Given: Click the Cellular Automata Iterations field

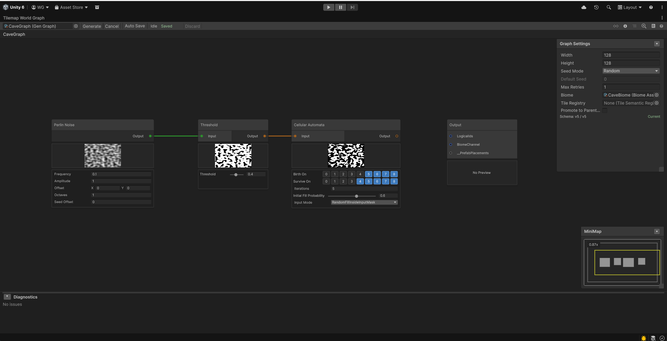Looking at the screenshot, I should point(364,189).
